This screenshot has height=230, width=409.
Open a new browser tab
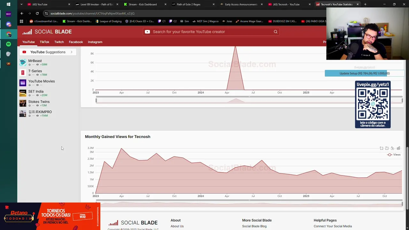[x=365, y=4]
